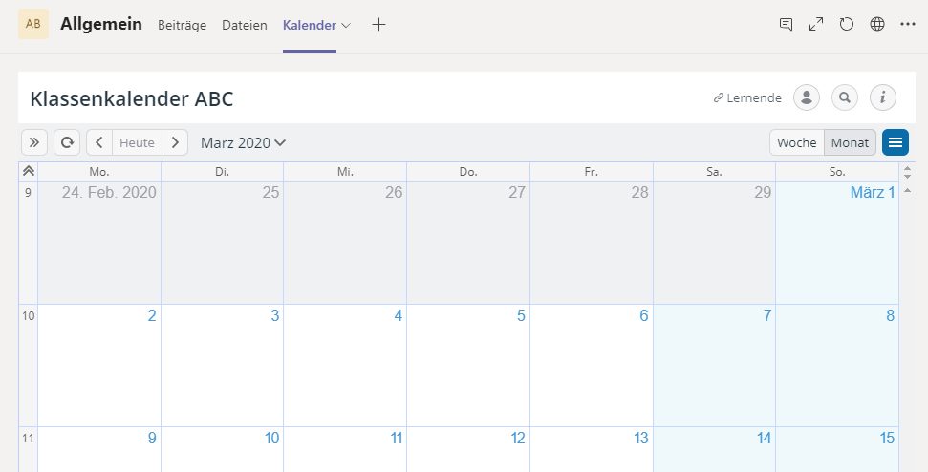This screenshot has height=472, width=928.
Task: Expand sidebar with double chevron button
Action: [x=34, y=142]
